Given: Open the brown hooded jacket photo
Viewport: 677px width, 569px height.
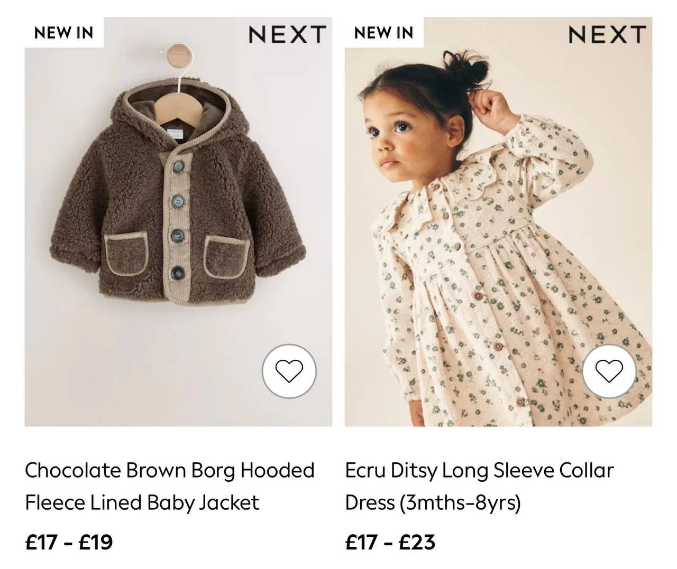Looking at the screenshot, I should (x=178, y=222).
